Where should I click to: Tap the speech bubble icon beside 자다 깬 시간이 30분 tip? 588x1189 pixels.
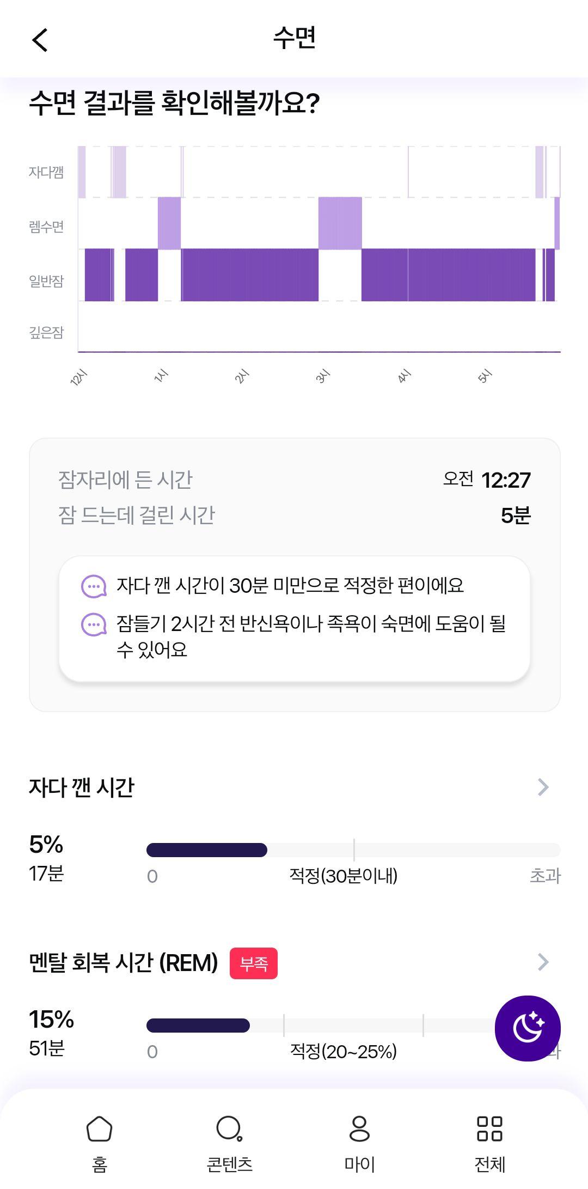94,586
